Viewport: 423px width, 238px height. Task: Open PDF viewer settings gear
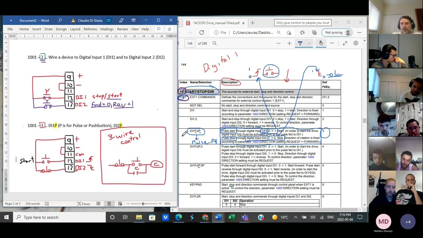point(356,43)
